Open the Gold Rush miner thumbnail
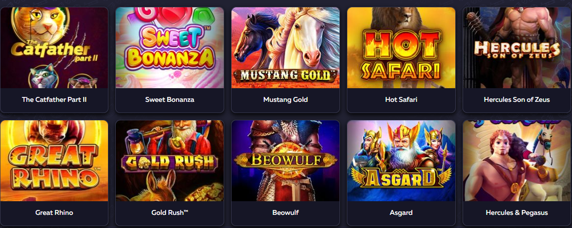Viewport: 572px width, 228px height. [169, 161]
